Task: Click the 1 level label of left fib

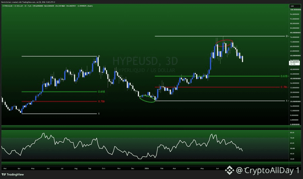Action: [x=99, y=114]
